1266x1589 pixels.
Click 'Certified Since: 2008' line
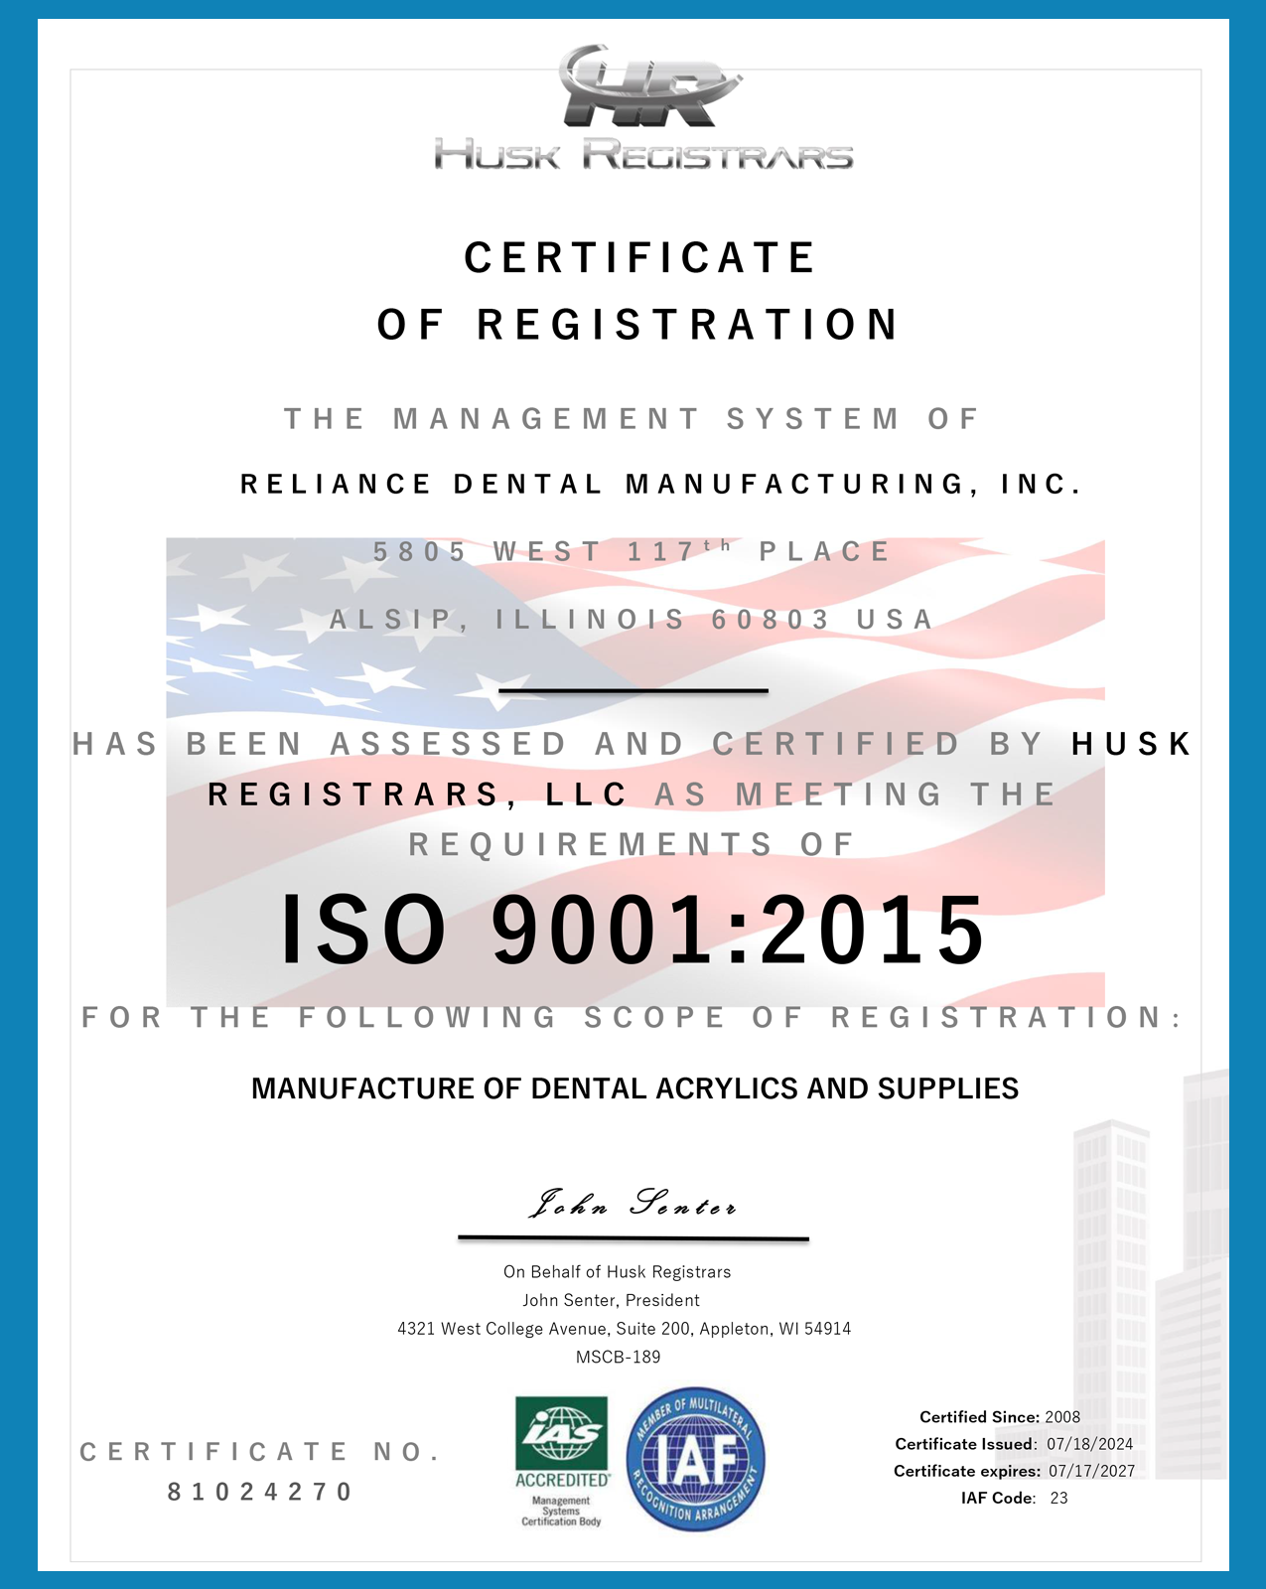(1000, 1417)
